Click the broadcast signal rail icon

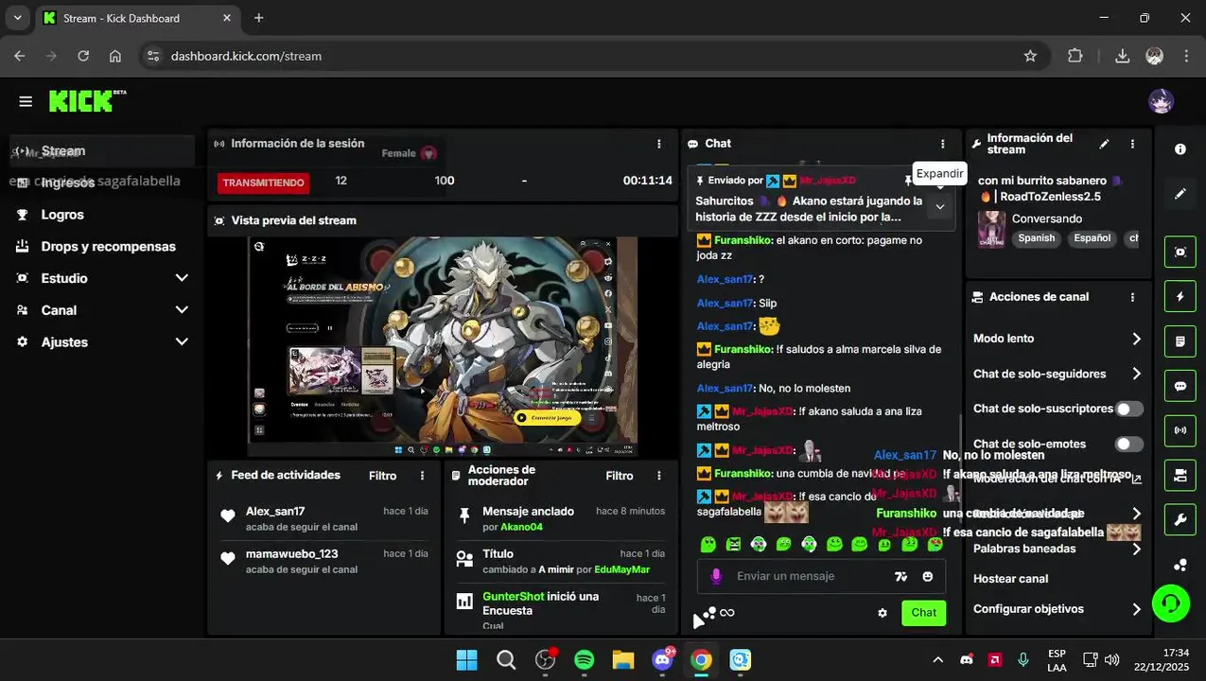click(x=1180, y=430)
